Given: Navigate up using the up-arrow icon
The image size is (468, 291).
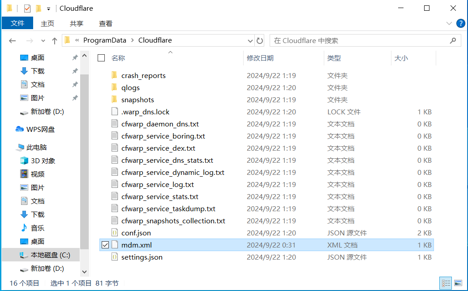Looking at the screenshot, I should [54, 40].
